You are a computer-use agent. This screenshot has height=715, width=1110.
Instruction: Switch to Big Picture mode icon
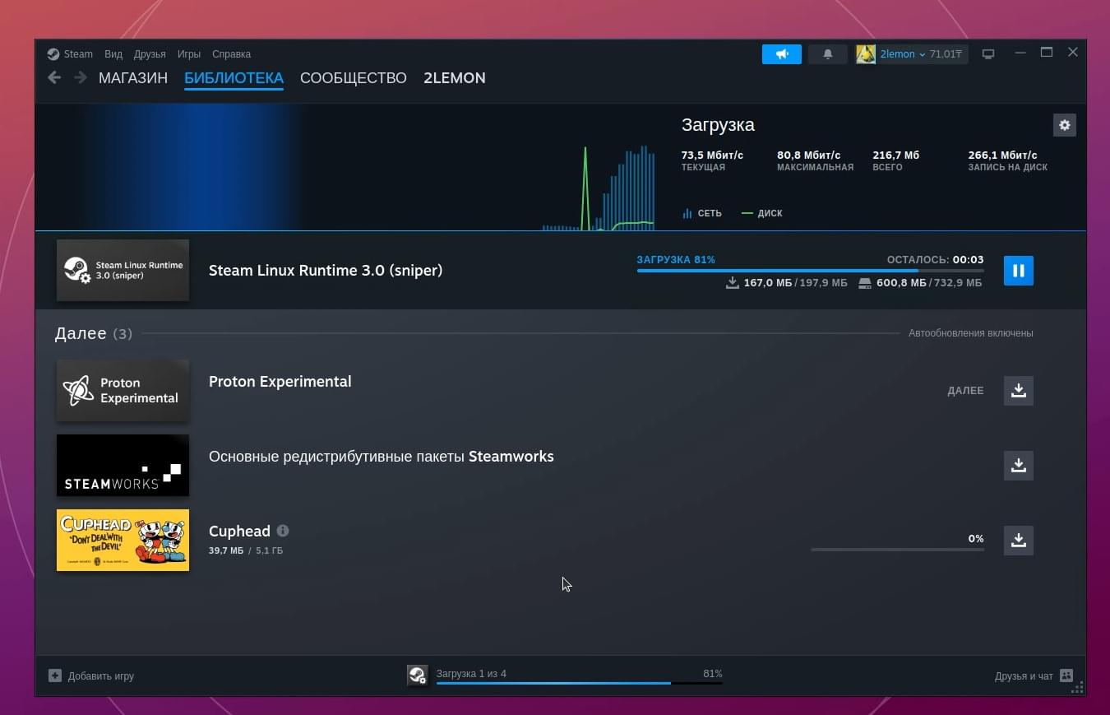tap(988, 54)
